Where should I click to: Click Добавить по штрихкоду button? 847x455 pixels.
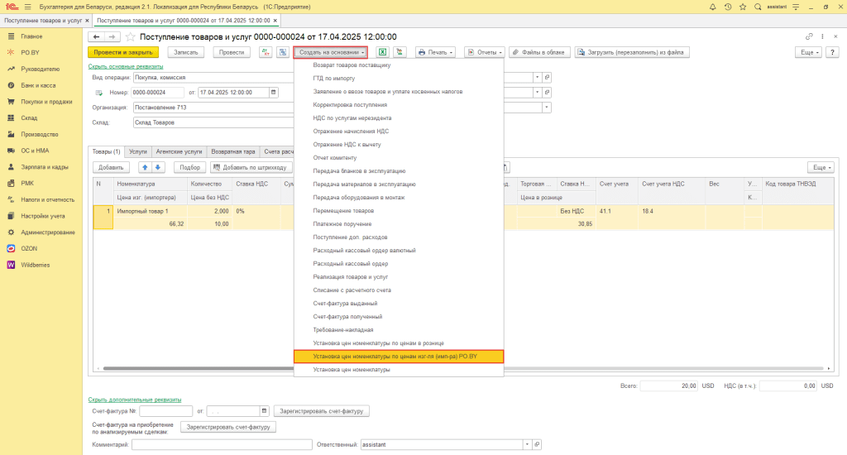251,167
